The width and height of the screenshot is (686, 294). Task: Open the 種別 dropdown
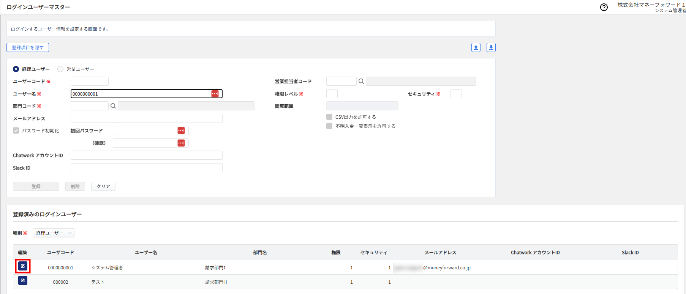pos(54,233)
